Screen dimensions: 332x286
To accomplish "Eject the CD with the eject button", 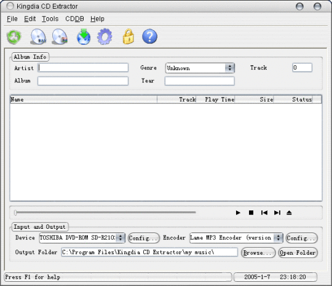I will click(289, 212).
